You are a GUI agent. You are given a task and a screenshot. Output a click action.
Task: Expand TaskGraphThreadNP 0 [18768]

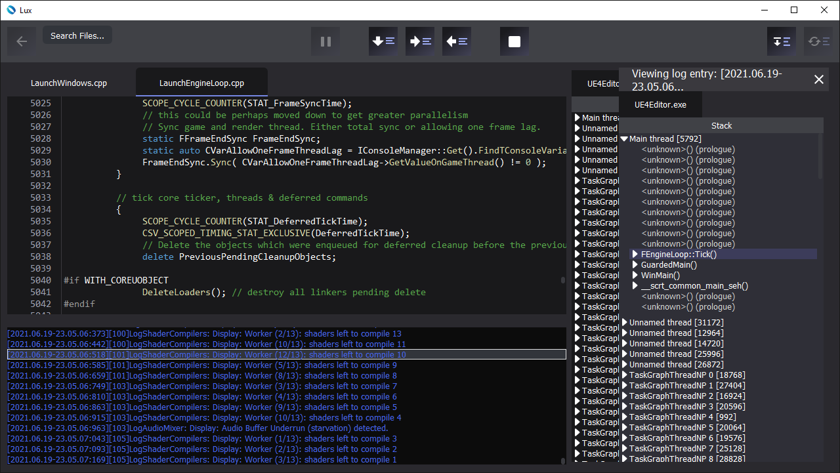click(x=625, y=375)
